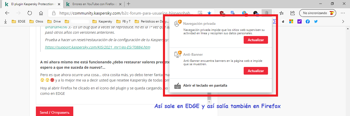Open the Microsoft bookmark
This screenshot has height=116, width=350.
[x=291, y=21]
